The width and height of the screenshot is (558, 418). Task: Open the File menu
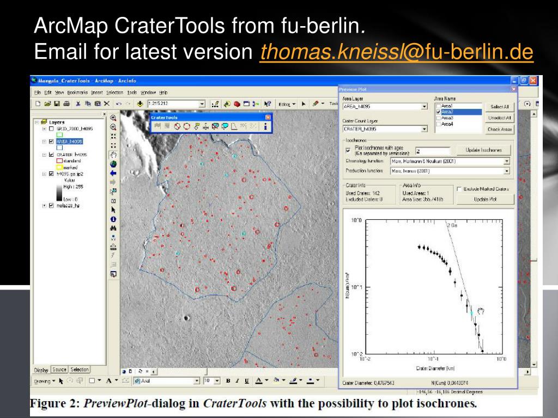pyautogui.click(x=38, y=93)
